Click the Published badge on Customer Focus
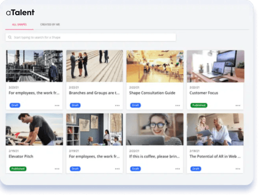 pyautogui.click(x=199, y=105)
